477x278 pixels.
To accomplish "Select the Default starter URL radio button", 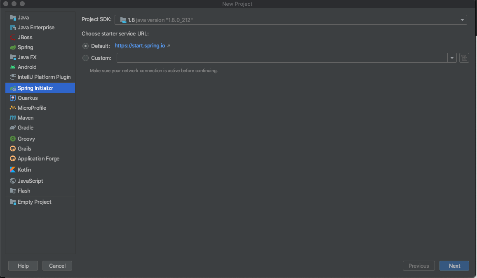I will [x=85, y=46].
